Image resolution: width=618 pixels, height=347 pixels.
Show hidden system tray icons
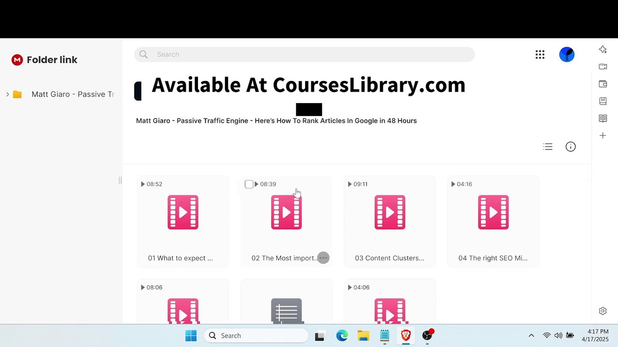pyautogui.click(x=531, y=335)
